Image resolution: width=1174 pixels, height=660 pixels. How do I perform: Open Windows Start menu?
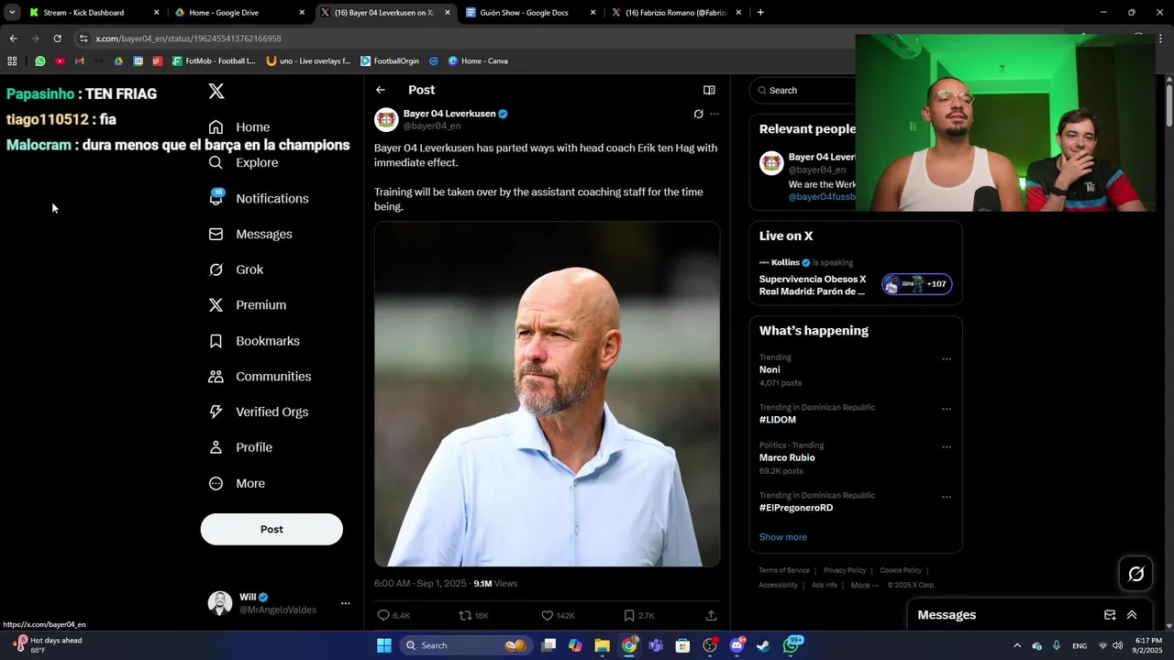click(384, 645)
